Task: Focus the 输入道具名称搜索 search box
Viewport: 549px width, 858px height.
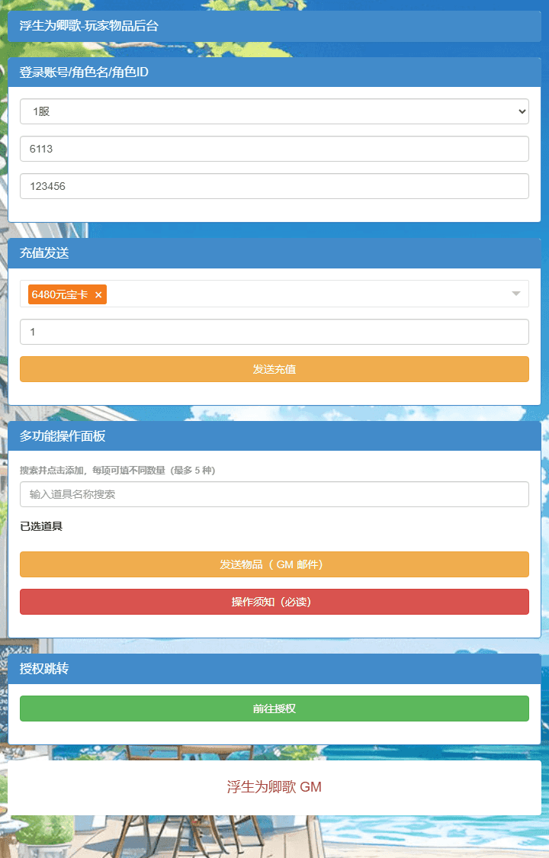Action: [274, 494]
